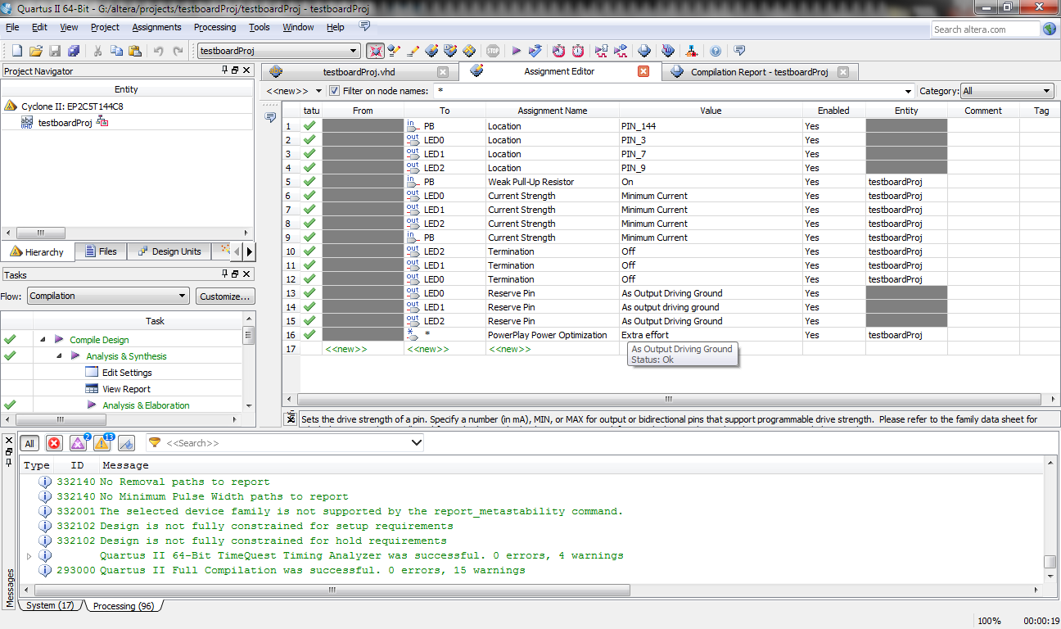
Task: Collapse the Compile Design task tree
Action: click(x=42, y=340)
